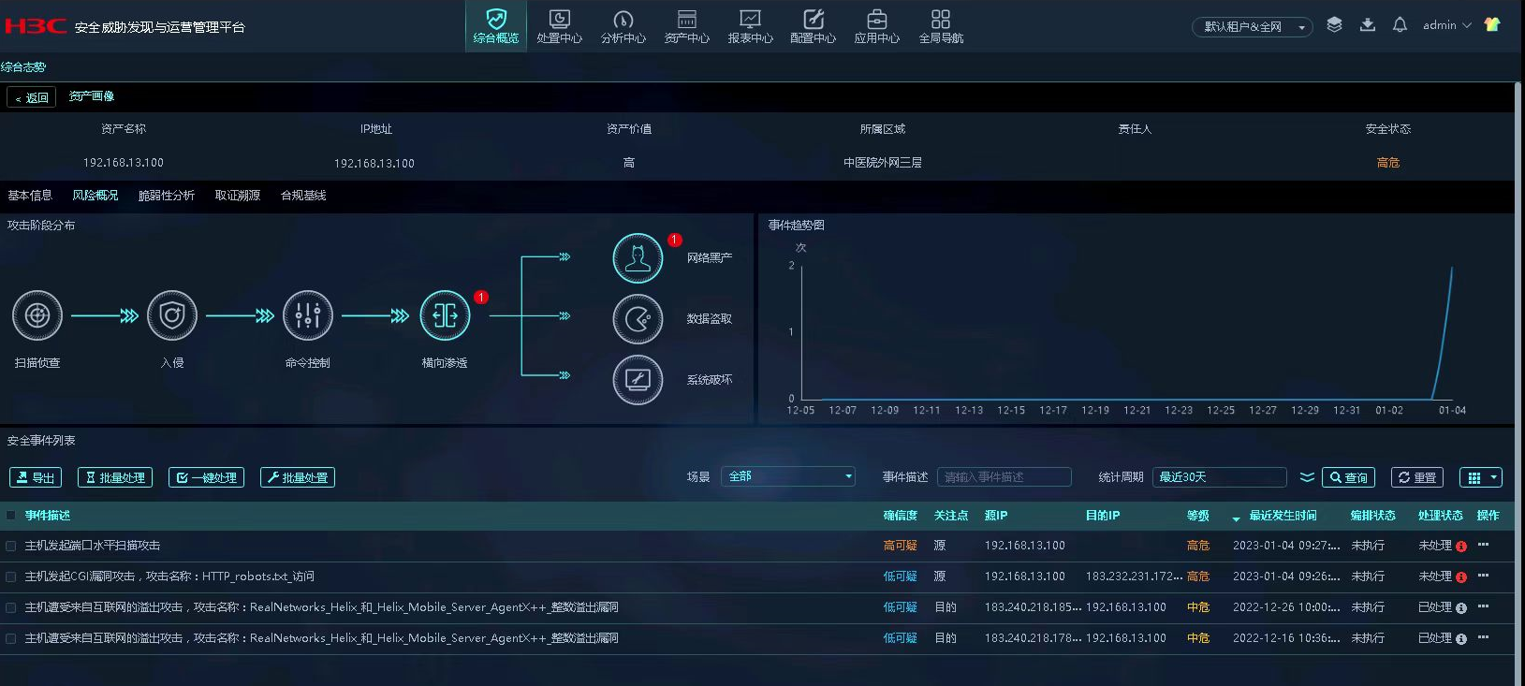The image size is (1525, 686).
Task: Focus the 事件描述 input field
Action: (x=1004, y=476)
